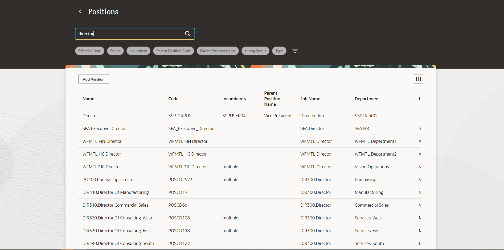Open the Parent Position Name filter chip
This screenshot has height=250, width=504.
pyautogui.click(x=218, y=51)
